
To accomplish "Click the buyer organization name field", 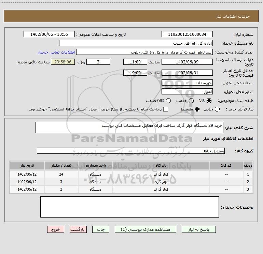I will click(x=136, y=43).
